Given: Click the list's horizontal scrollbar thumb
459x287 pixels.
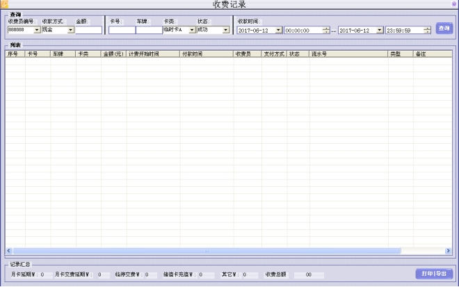Looking at the screenshot, I should tap(205, 251).
